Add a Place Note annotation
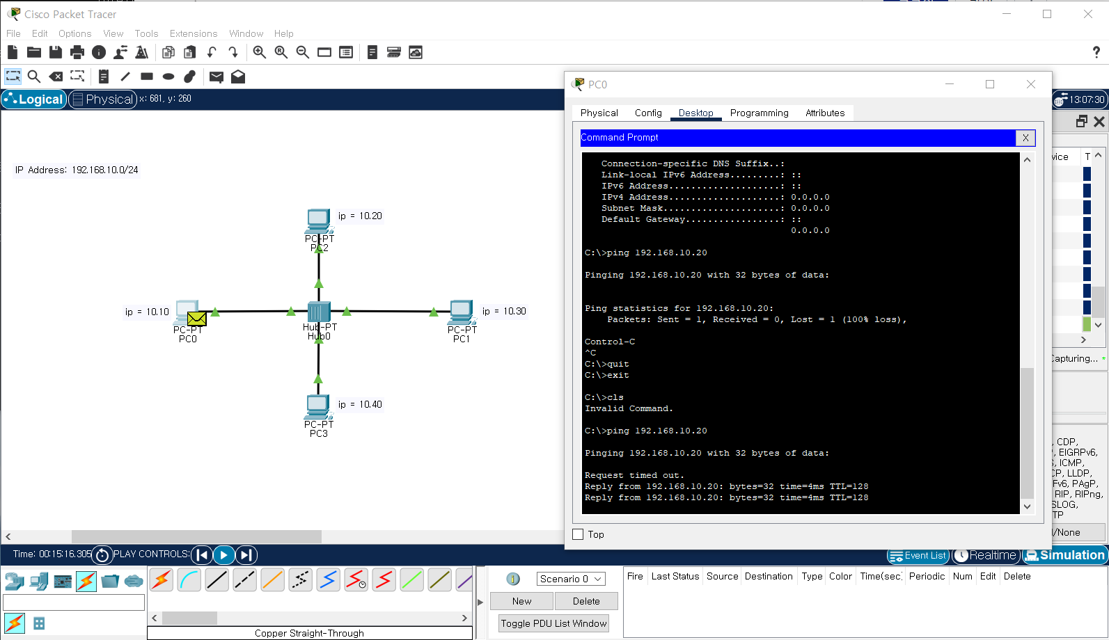The image size is (1109, 640). click(x=104, y=77)
